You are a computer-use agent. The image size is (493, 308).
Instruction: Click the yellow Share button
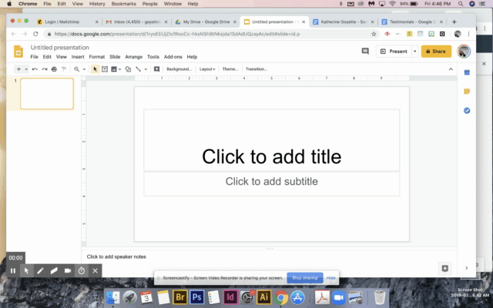pyautogui.click(x=436, y=52)
